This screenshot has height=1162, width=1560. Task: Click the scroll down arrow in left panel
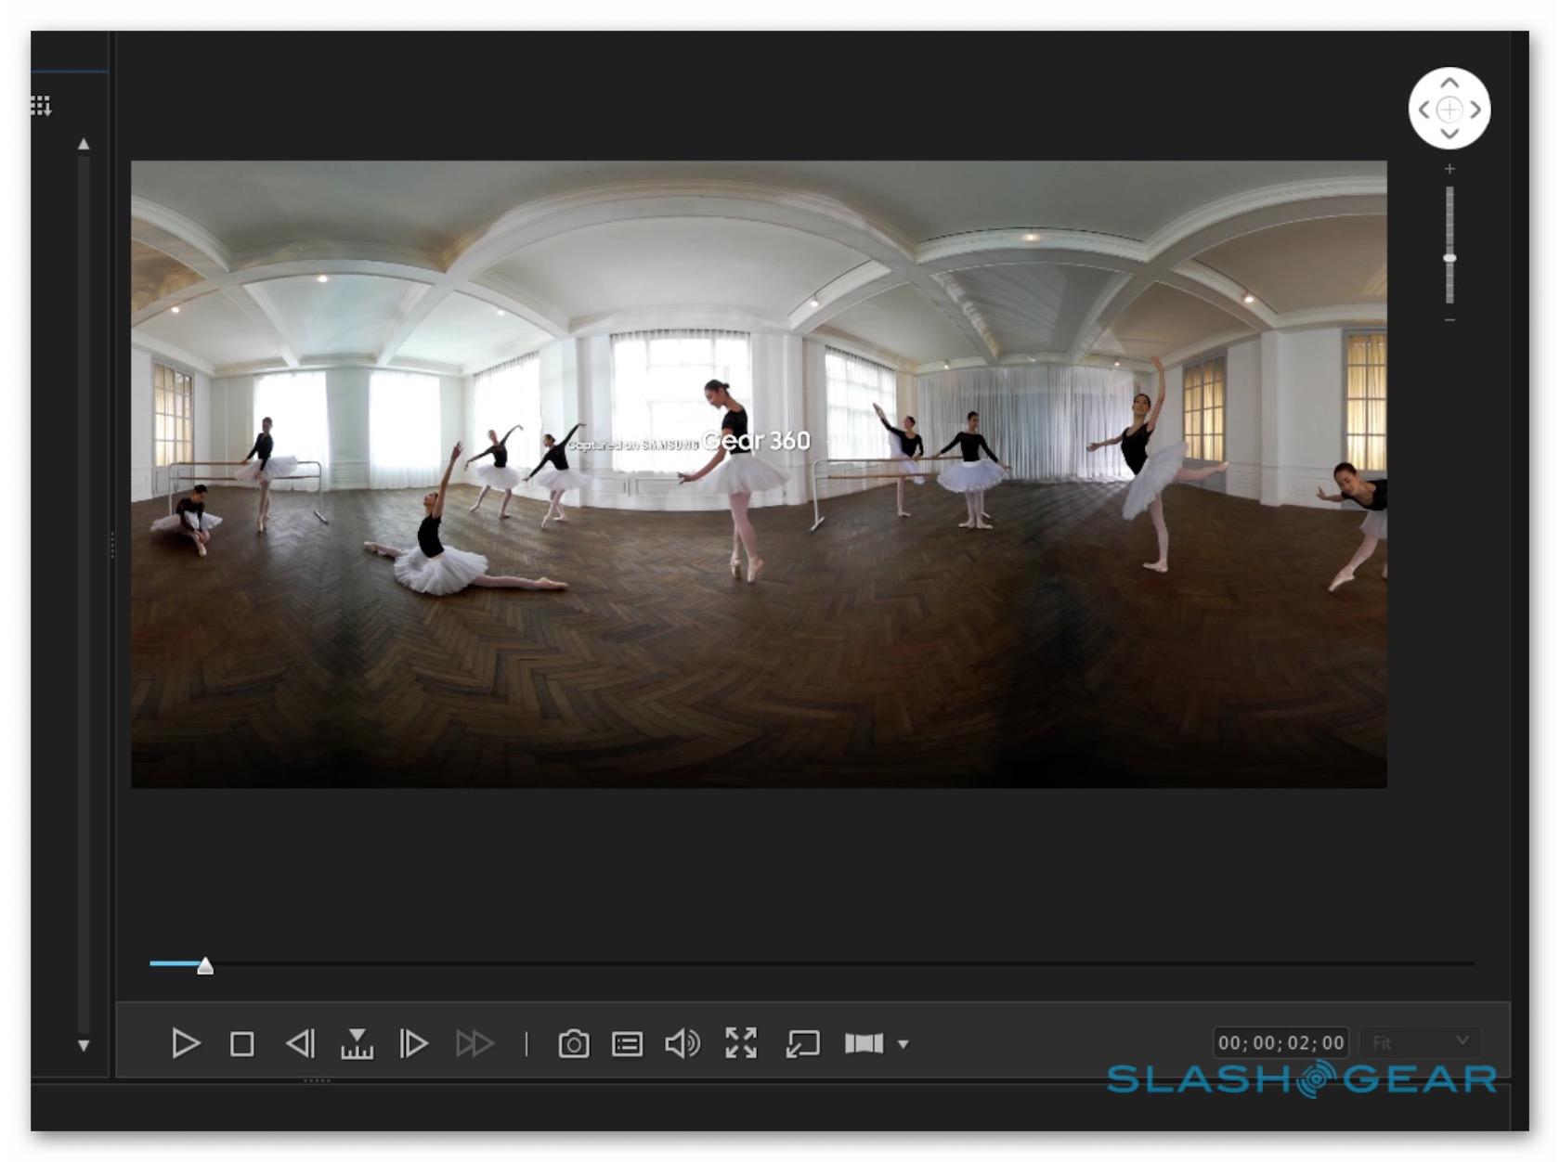84,1046
